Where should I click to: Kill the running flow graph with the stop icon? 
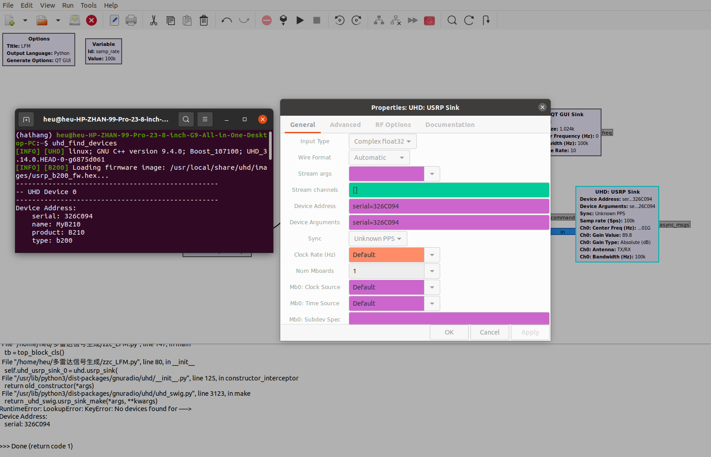pyautogui.click(x=317, y=20)
